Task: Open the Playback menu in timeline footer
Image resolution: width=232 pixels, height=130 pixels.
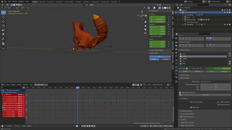Action: click(x=10, y=126)
